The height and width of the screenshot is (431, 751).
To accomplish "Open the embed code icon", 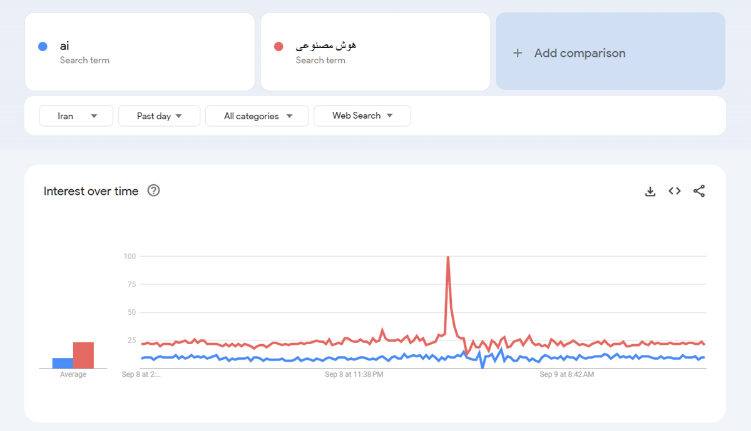I will tap(675, 191).
